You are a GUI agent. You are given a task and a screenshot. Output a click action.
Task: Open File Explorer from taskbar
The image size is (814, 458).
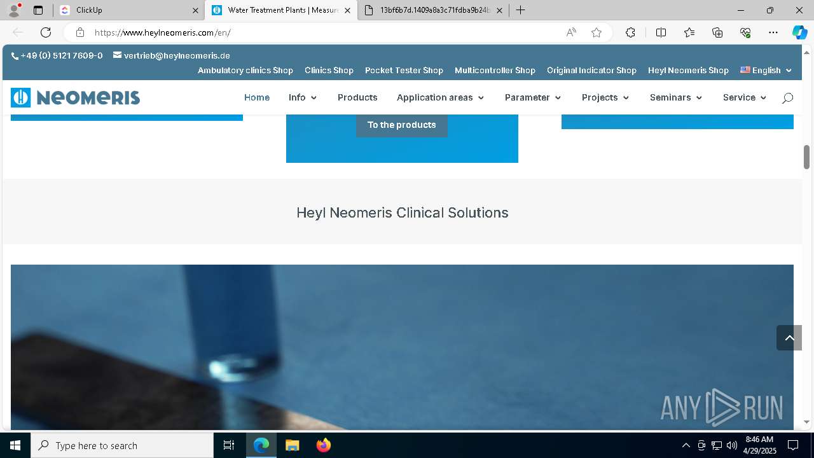pyautogui.click(x=292, y=445)
